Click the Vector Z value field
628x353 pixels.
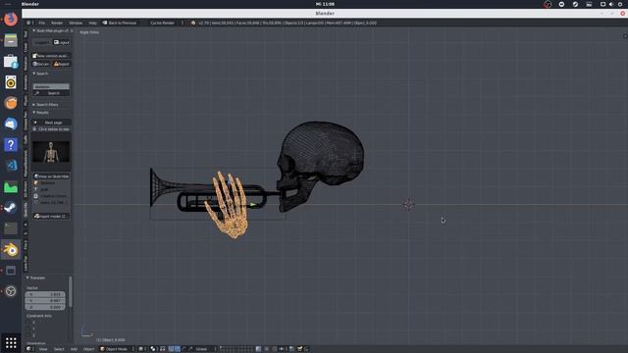[x=45, y=307]
